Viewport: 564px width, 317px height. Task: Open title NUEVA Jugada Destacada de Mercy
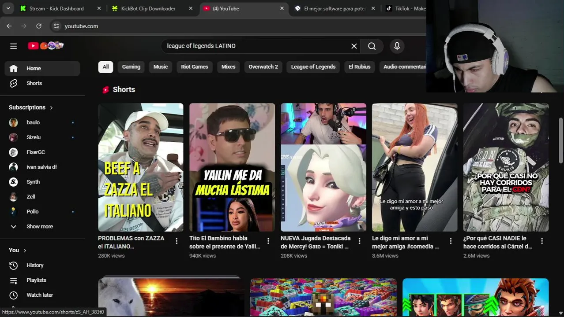(x=316, y=242)
